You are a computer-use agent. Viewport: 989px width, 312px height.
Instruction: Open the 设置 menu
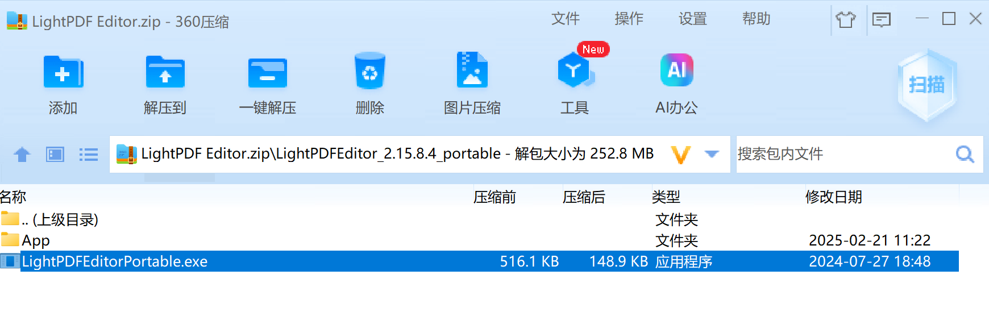(693, 19)
